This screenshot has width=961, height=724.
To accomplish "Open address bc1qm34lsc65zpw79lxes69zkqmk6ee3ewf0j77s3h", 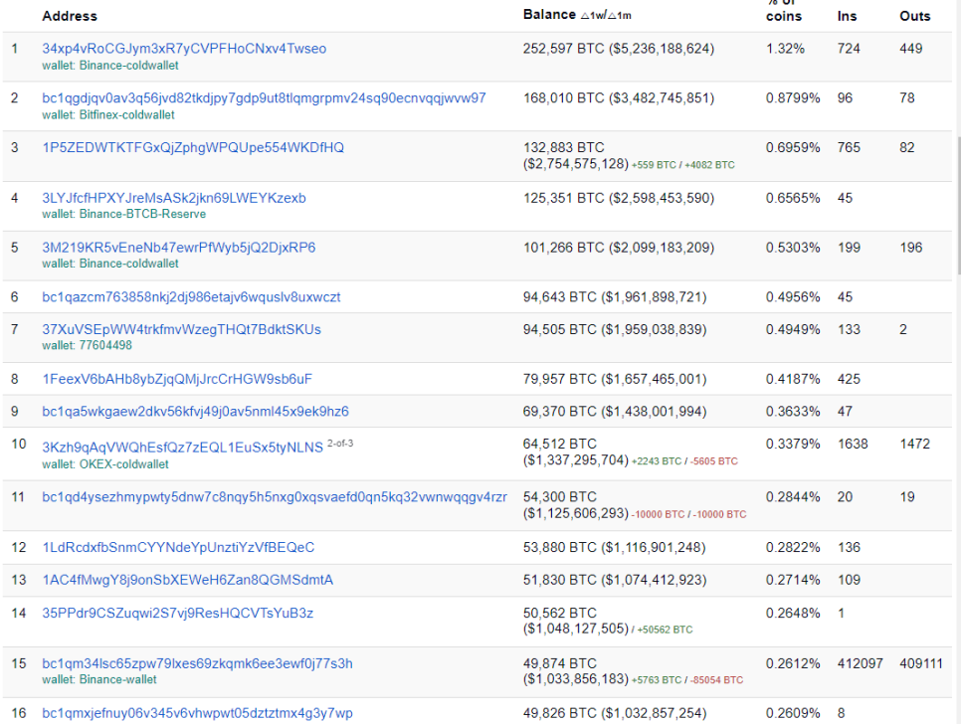I will (x=197, y=664).
